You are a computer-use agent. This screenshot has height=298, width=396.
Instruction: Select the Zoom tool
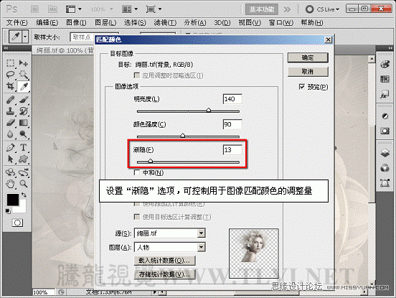pyautogui.click(x=24, y=184)
